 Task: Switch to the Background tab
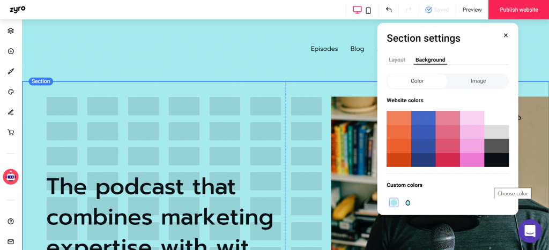(430, 60)
